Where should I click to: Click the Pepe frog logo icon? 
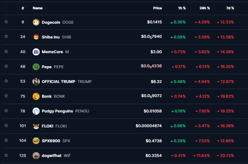coord(36,67)
